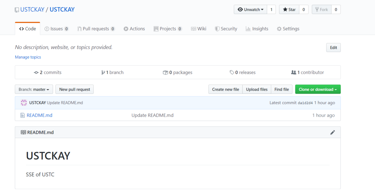Open the repository Settings tab
The image size is (375, 196).
pyautogui.click(x=288, y=29)
